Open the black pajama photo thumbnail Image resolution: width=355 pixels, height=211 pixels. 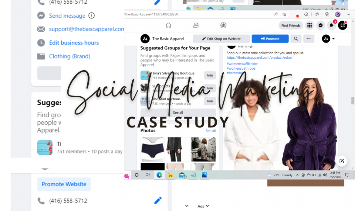[x=178, y=149]
